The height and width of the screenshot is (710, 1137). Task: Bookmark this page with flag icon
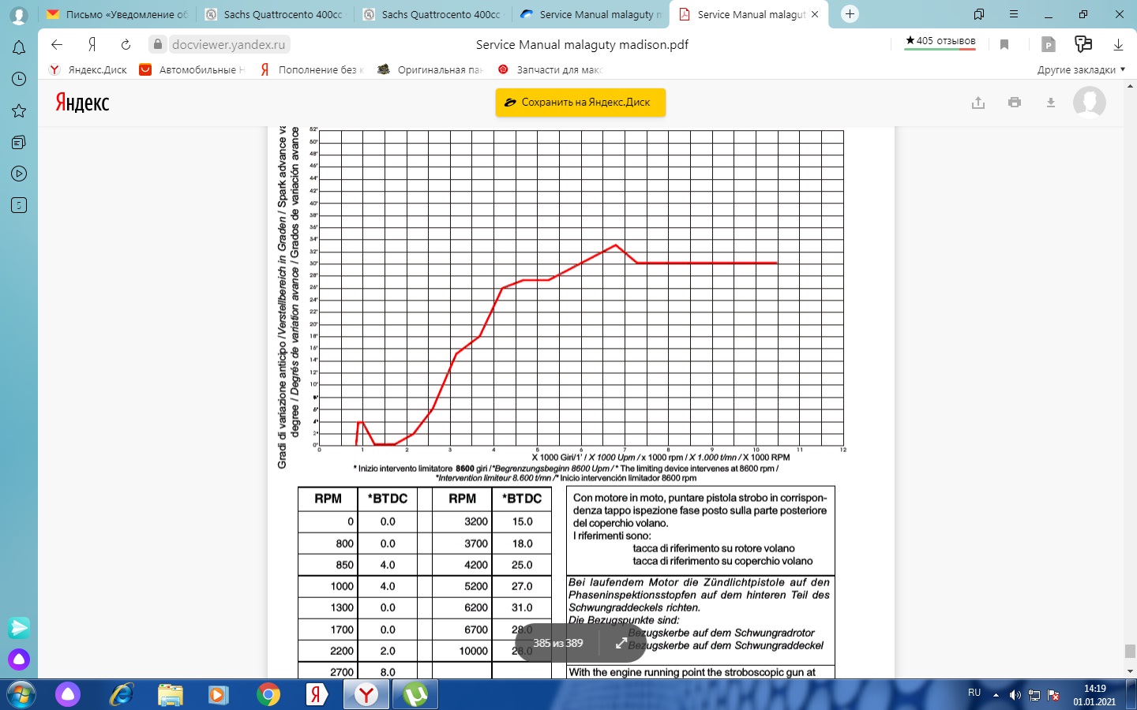point(1004,45)
